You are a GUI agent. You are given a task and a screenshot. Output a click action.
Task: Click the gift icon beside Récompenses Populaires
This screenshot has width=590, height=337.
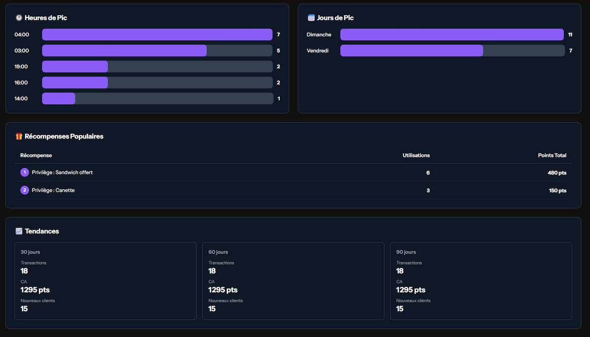coord(19,136)
